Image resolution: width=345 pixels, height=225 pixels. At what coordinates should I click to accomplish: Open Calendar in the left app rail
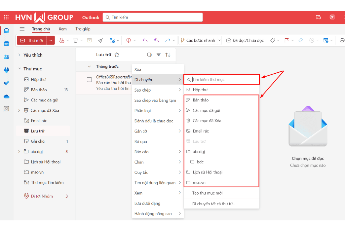(7, 44)
